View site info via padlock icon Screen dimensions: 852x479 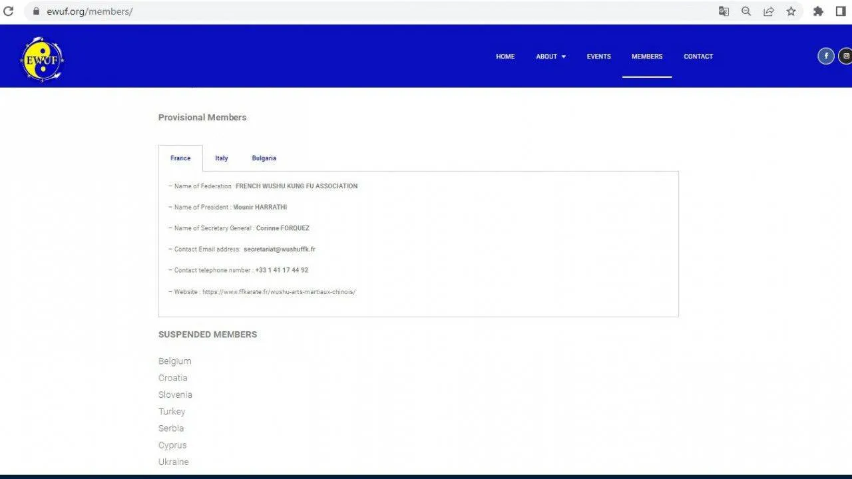36,11
